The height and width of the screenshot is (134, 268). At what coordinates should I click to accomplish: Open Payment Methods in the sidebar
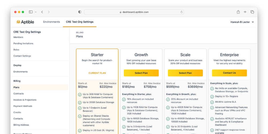pyautogui.click(x=23, y=106)
